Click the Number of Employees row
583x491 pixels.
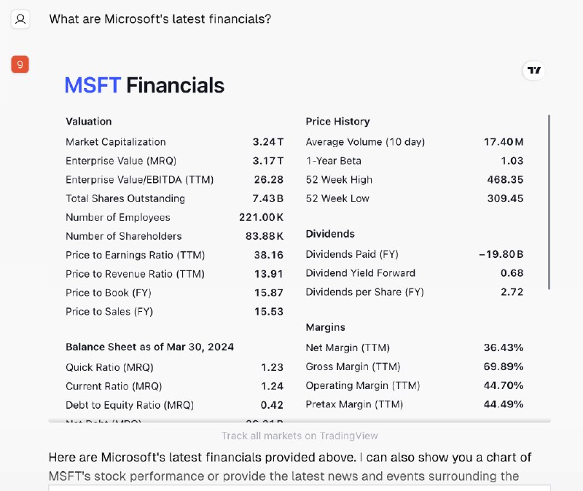[x=174, y=217]
